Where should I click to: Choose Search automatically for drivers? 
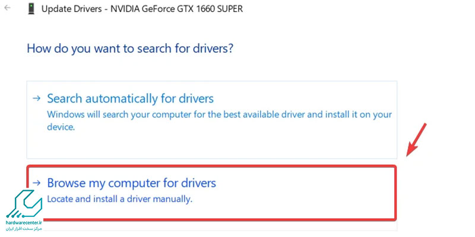tap(130, 98)
